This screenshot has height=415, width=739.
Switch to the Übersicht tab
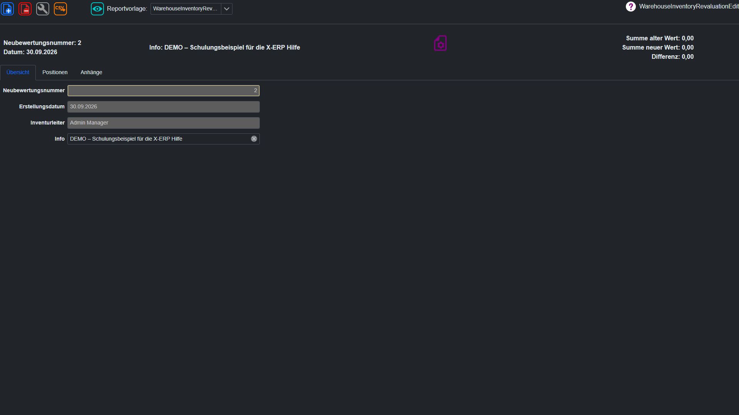pyautogui.click(x=18, y=72)
